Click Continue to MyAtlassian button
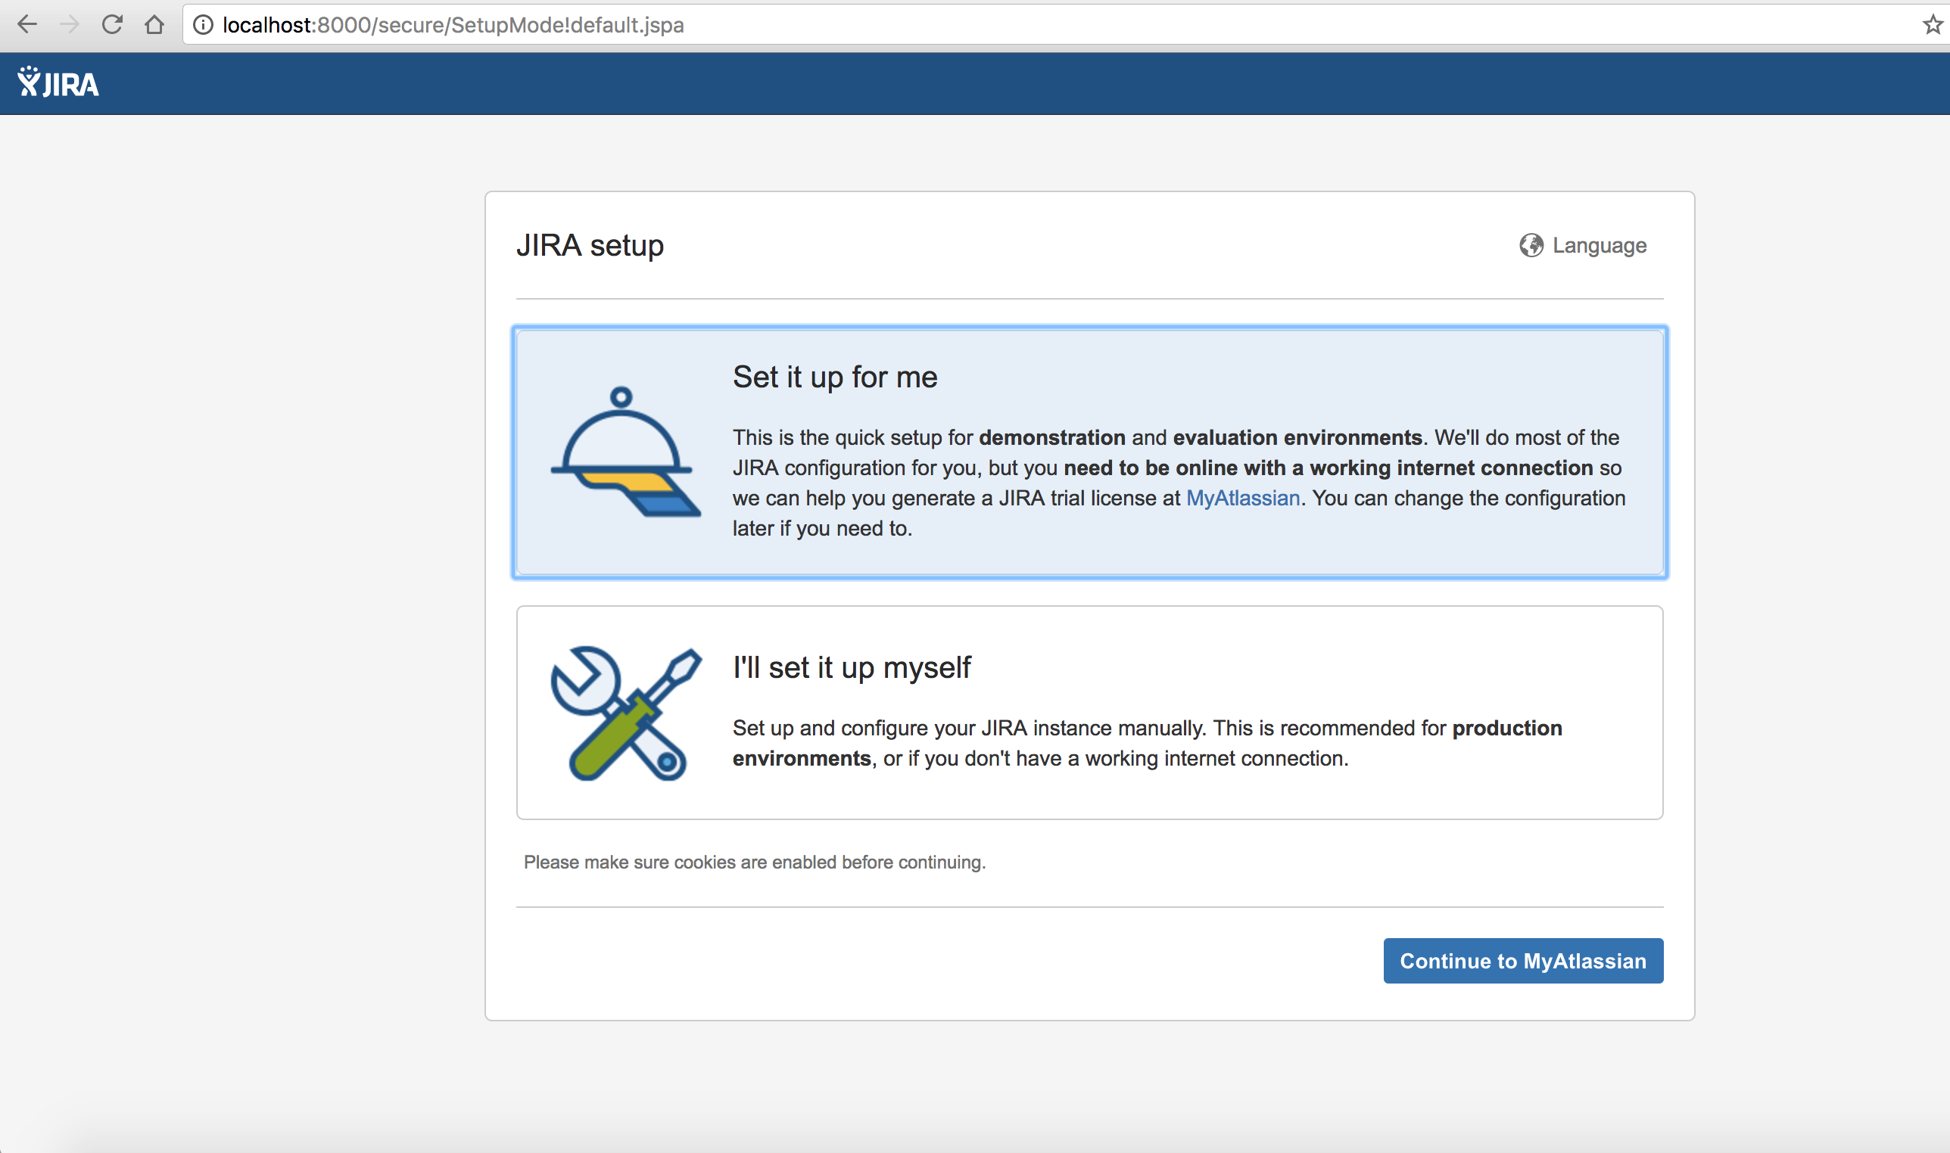This screenshot has height=1153, width=1950. click(x=1523, y=961)
